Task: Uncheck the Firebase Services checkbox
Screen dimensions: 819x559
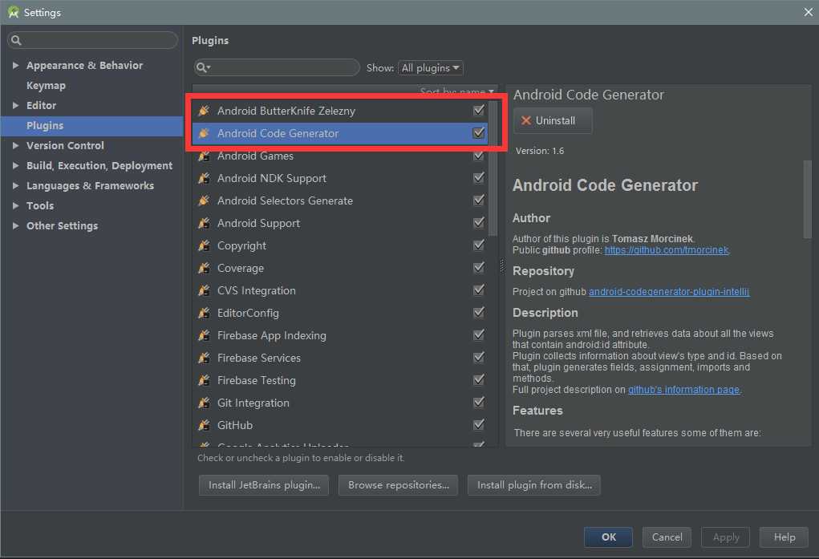Action: point(478,358)
